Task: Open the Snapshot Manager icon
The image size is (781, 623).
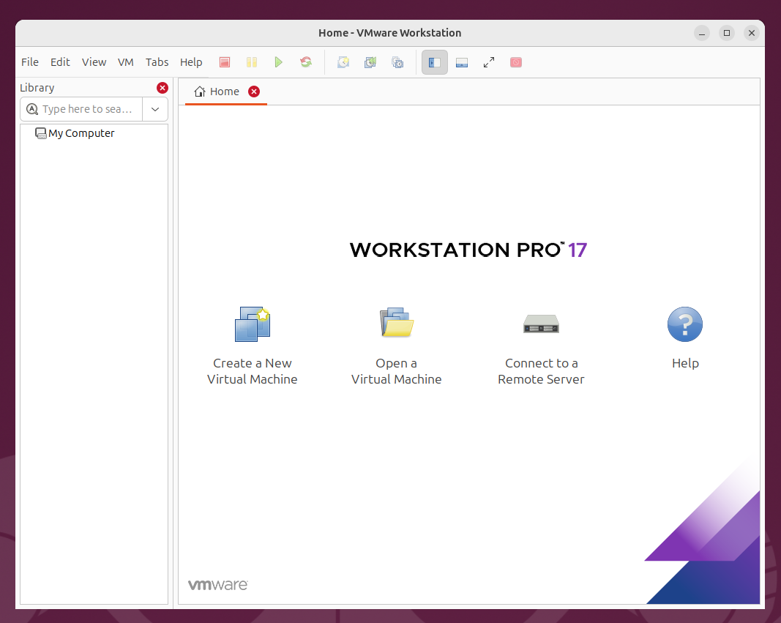Action: (397, 62)
